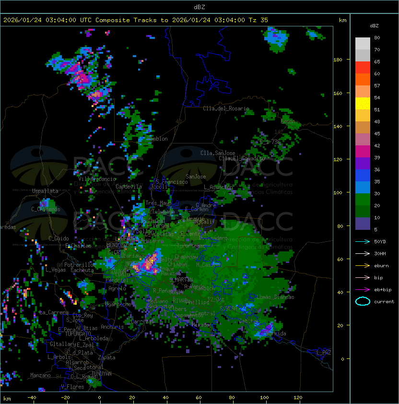Click the 'Composite Tracks' timestamp header line

click(136, 20)
